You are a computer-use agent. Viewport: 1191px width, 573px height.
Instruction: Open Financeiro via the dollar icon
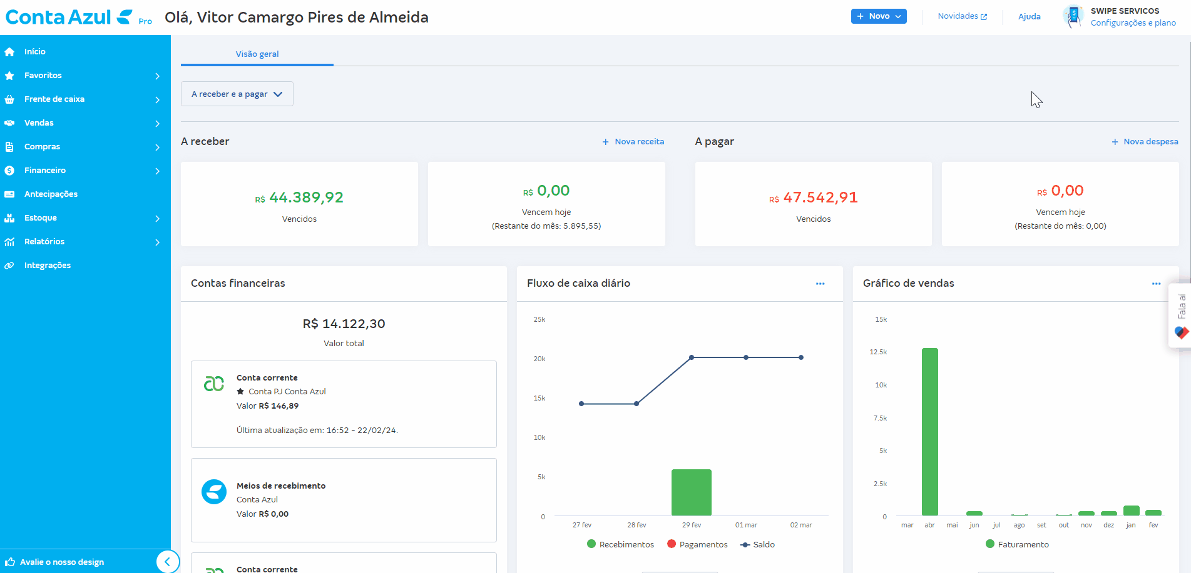[x=10, y=170]
